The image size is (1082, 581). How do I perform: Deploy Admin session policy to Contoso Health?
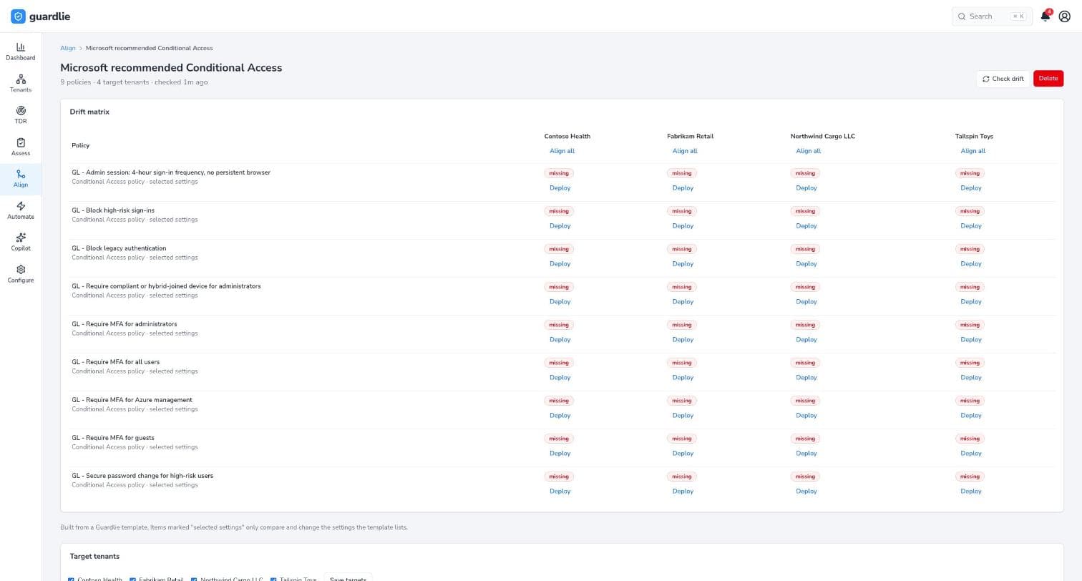[x=560, y=188]
